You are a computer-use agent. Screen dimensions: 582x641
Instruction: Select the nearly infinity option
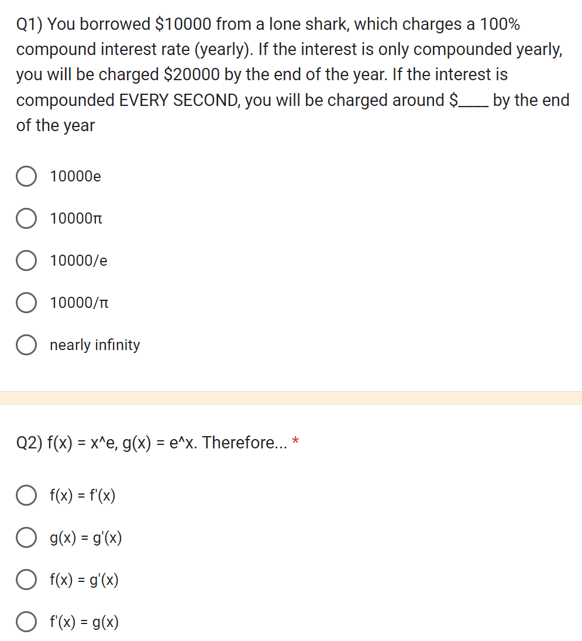pos(26,345)
